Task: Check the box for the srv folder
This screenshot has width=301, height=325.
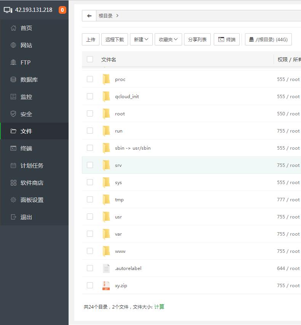Action: click(90, 165)
